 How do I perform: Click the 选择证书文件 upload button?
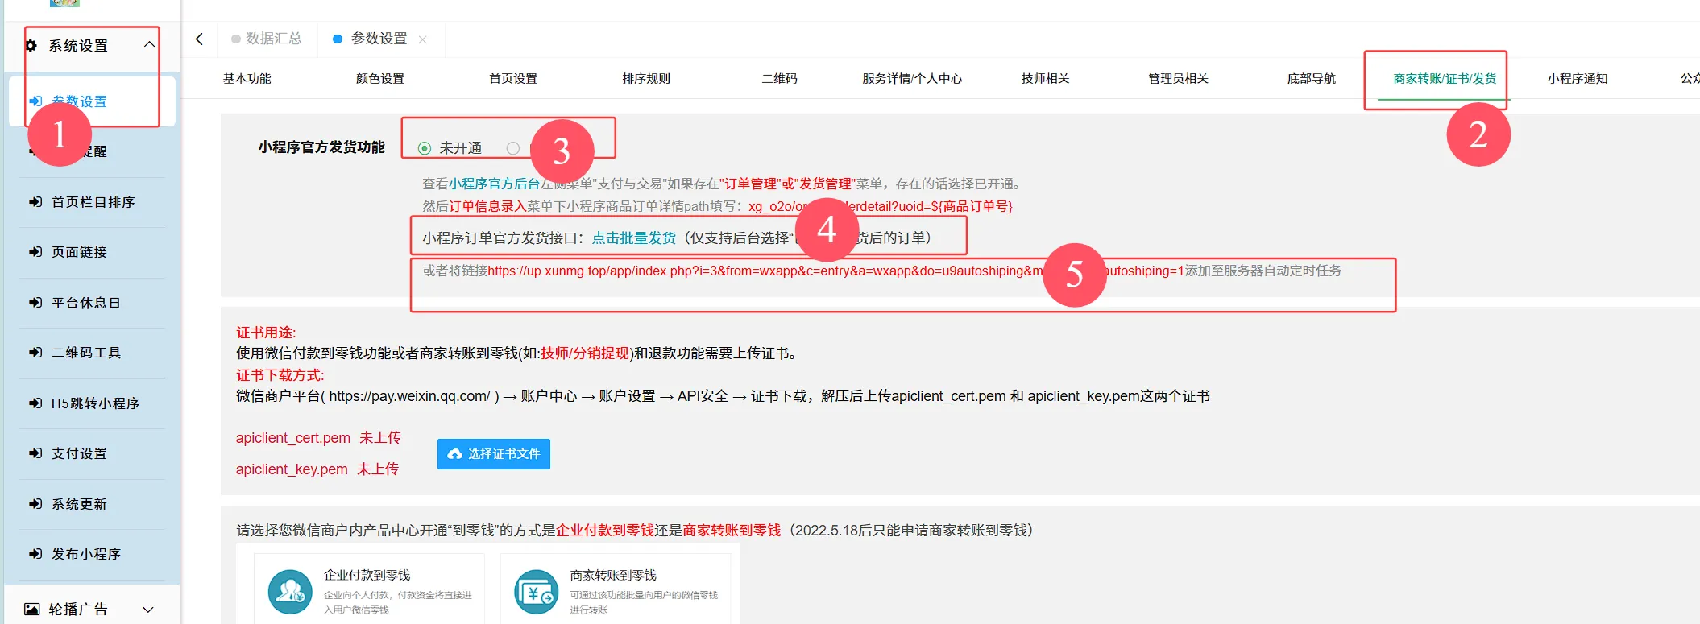coord(494,454)
